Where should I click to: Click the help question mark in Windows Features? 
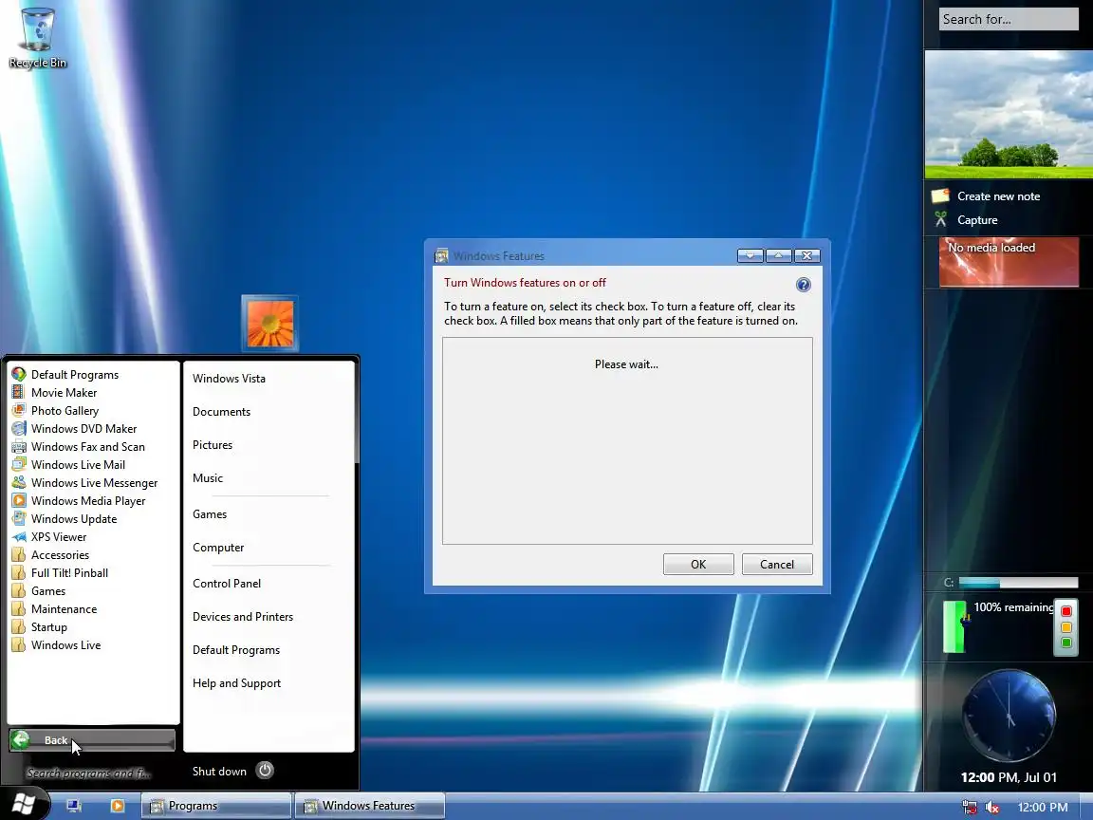click(803, 285)
